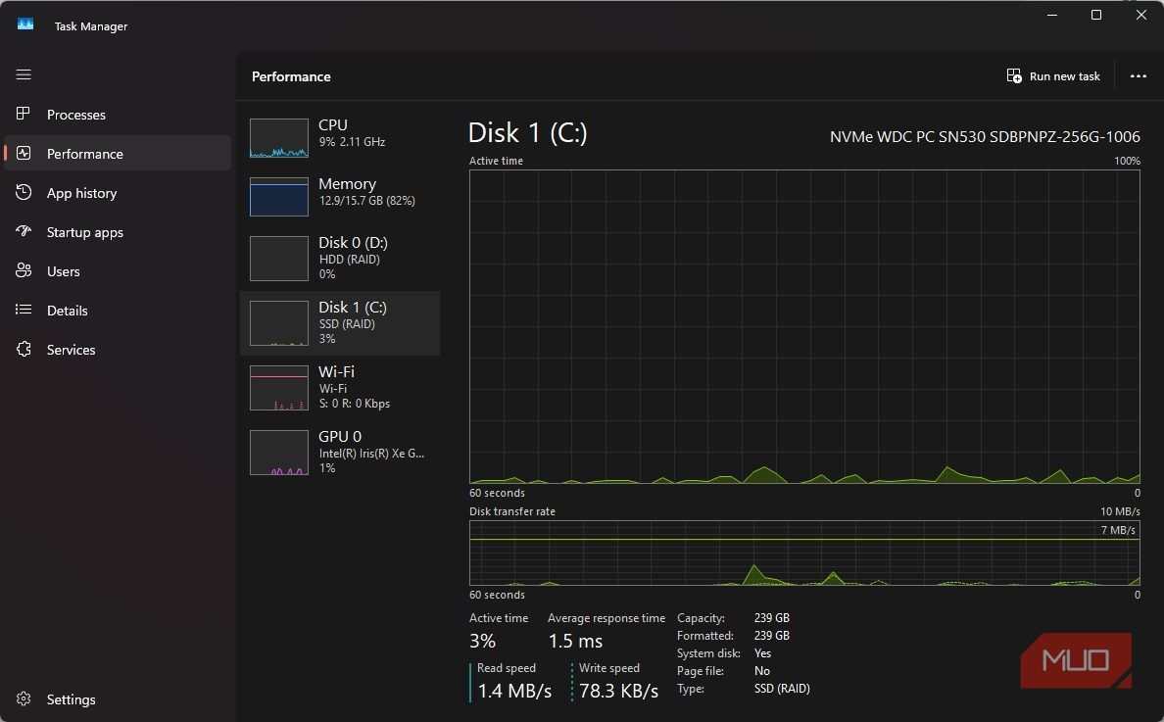Open the three-dot more options menu
Image resolution: width=1164 pixels, height=722 pixels.
1138,75
